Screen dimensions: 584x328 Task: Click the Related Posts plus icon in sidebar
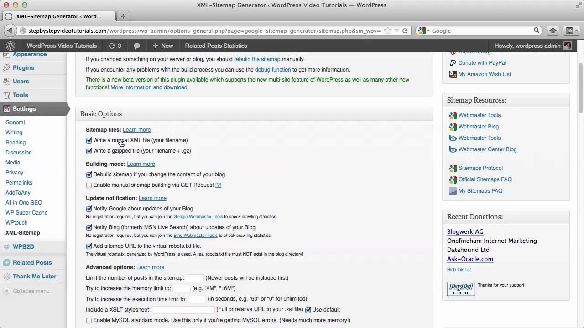[6, 262]
